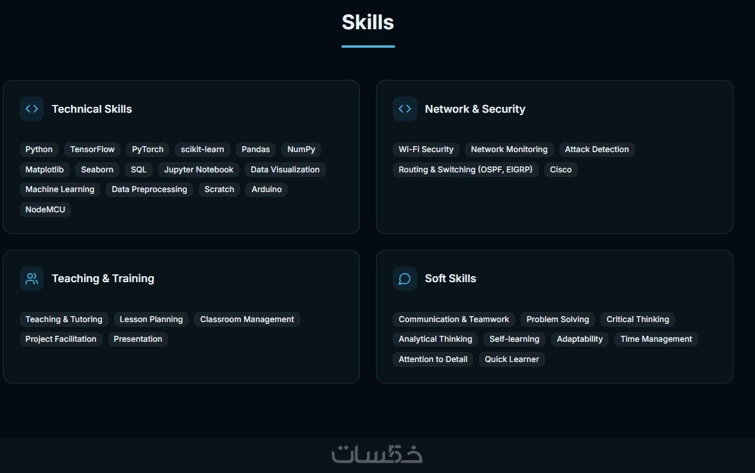Screen dimensions: 755x473
Task: Click the Technical Skills code icon
Action: [32, 109]
